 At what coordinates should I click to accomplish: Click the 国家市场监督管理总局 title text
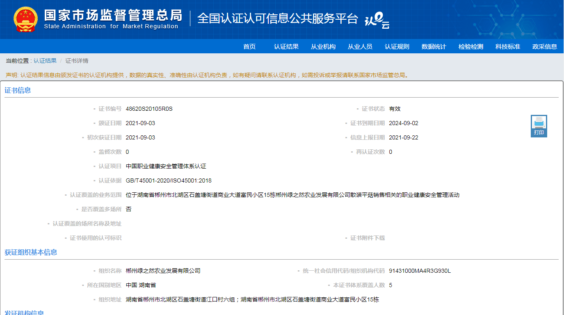(x=113, y=15)
